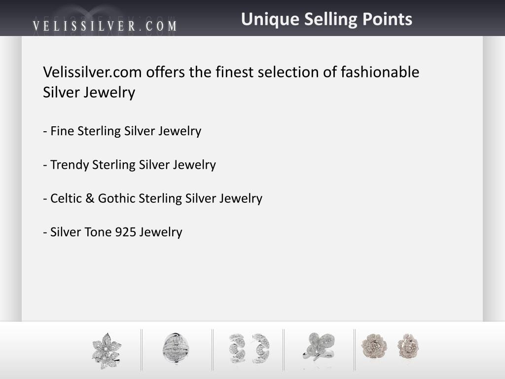
Task: Click the divider before the rose earrings
Action: (x=354, y=350)
